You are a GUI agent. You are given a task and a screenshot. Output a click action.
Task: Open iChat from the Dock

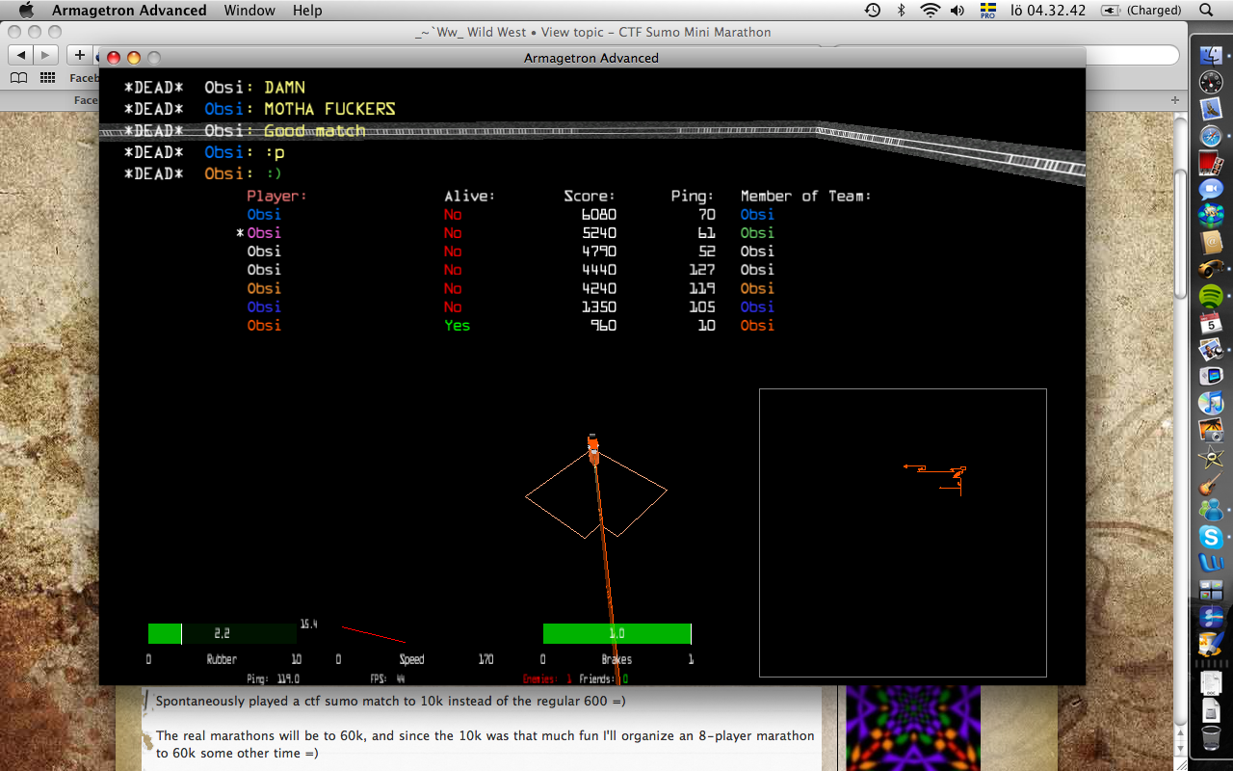point(1211,189)
